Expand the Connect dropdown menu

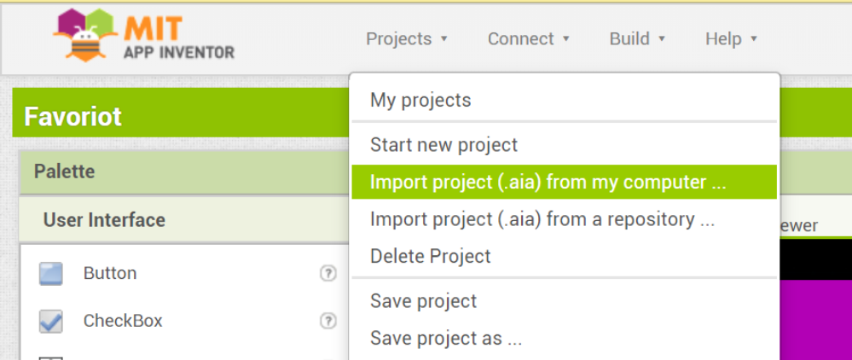click(528, 39)
